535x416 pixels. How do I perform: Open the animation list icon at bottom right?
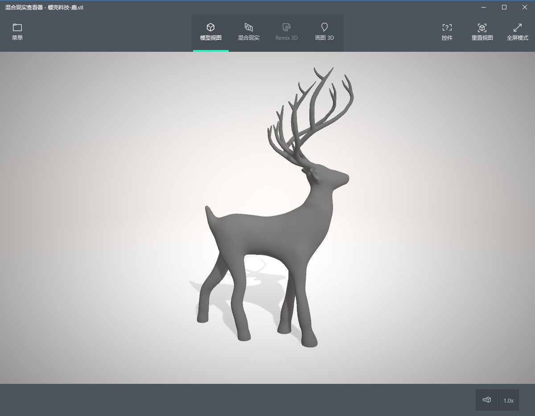point(486,400)
